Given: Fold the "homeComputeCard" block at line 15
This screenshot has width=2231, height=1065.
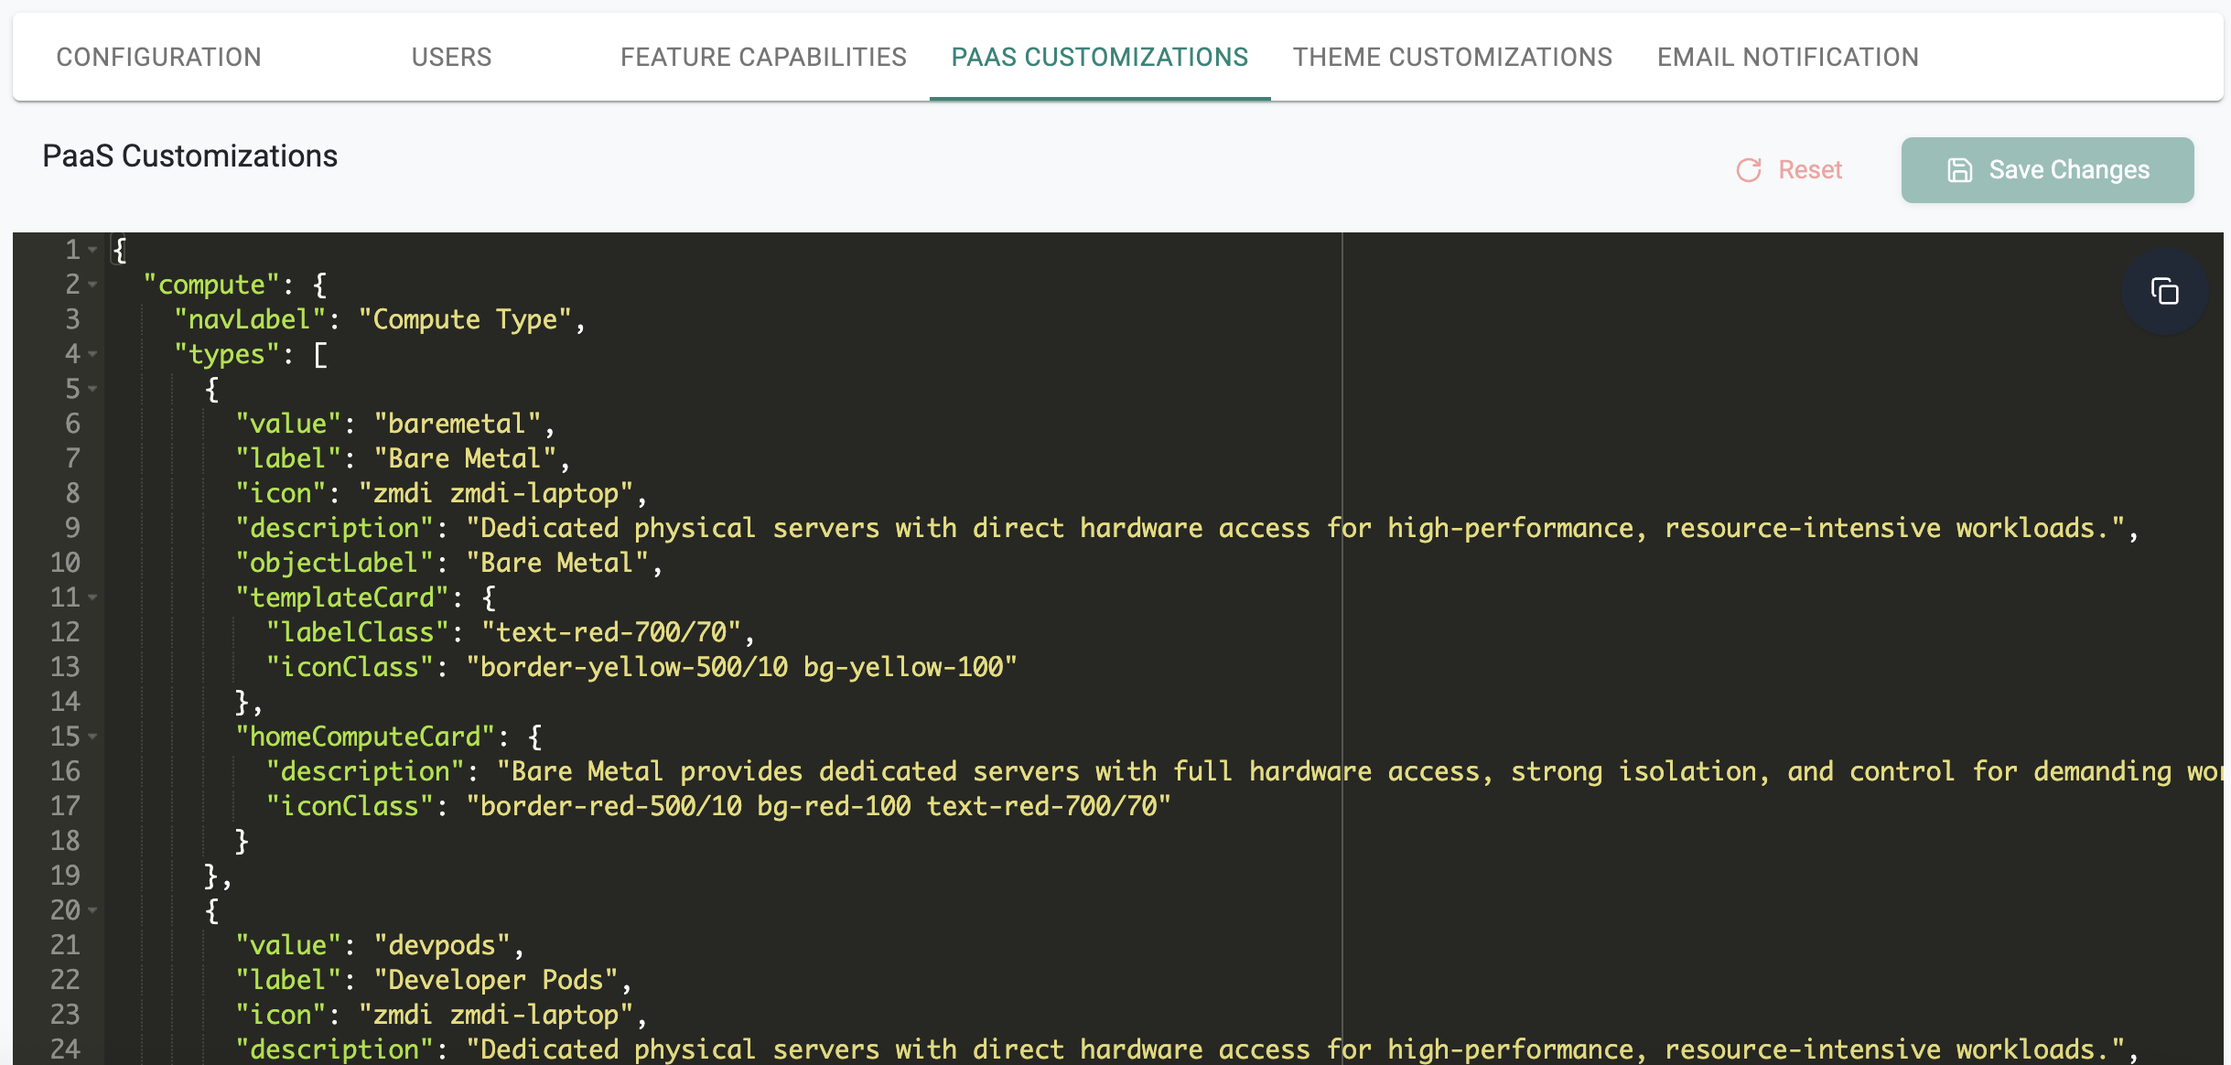Looking at the screenshot, I should 92,737.
